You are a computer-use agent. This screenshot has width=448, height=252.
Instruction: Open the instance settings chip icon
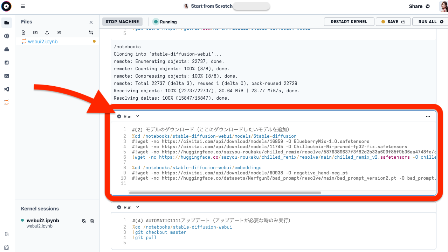pos(6,36)
